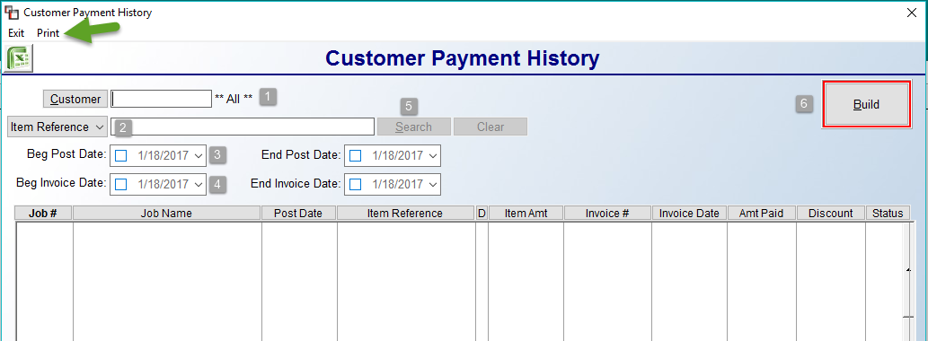Open the Print menu
Screen dimensions: 928x341
(x=48, y=33)
